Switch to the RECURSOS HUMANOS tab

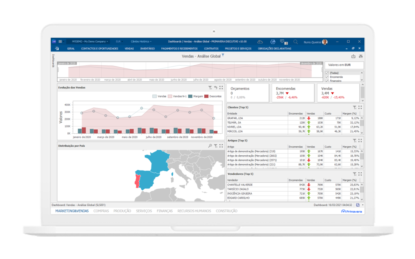[x=194, y=211]
